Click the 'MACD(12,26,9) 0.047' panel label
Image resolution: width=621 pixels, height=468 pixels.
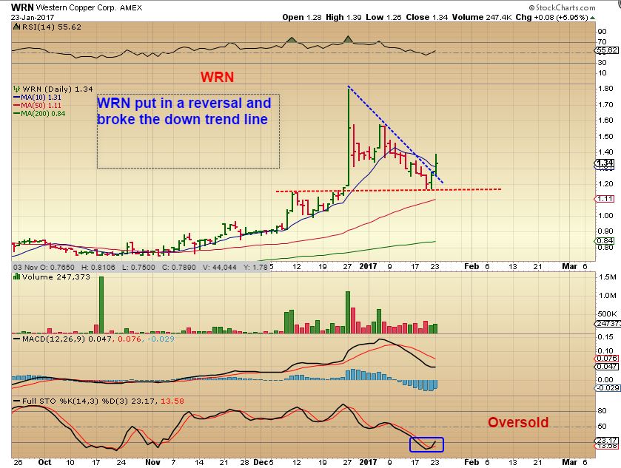click(67, 339)
